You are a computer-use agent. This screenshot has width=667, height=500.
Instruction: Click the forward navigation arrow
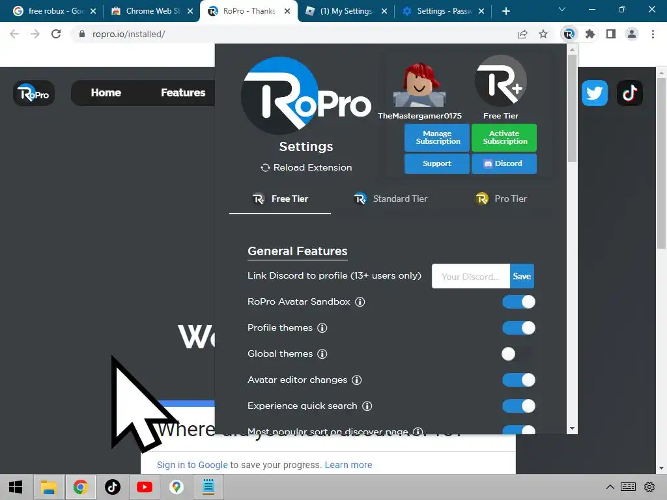35,34
